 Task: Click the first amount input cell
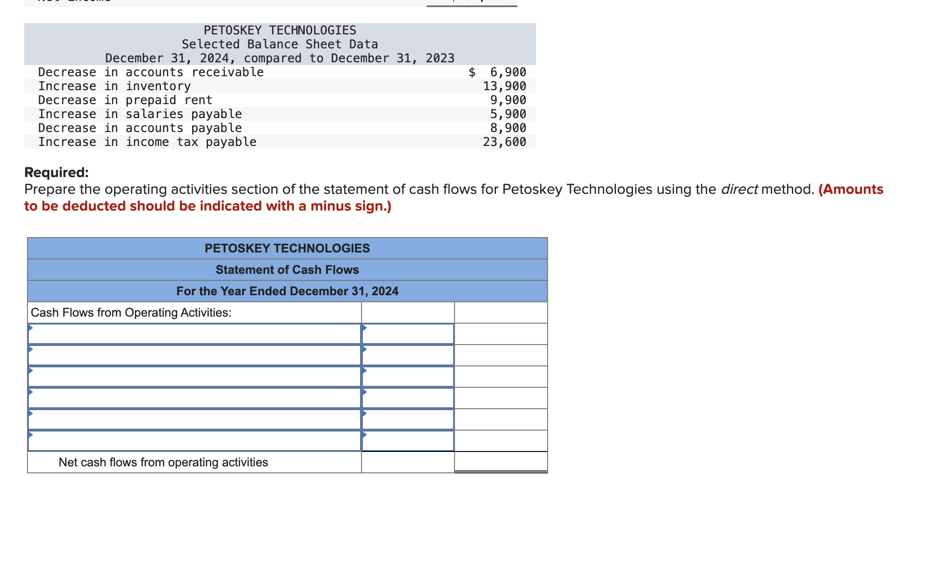[x=408, y=334]
